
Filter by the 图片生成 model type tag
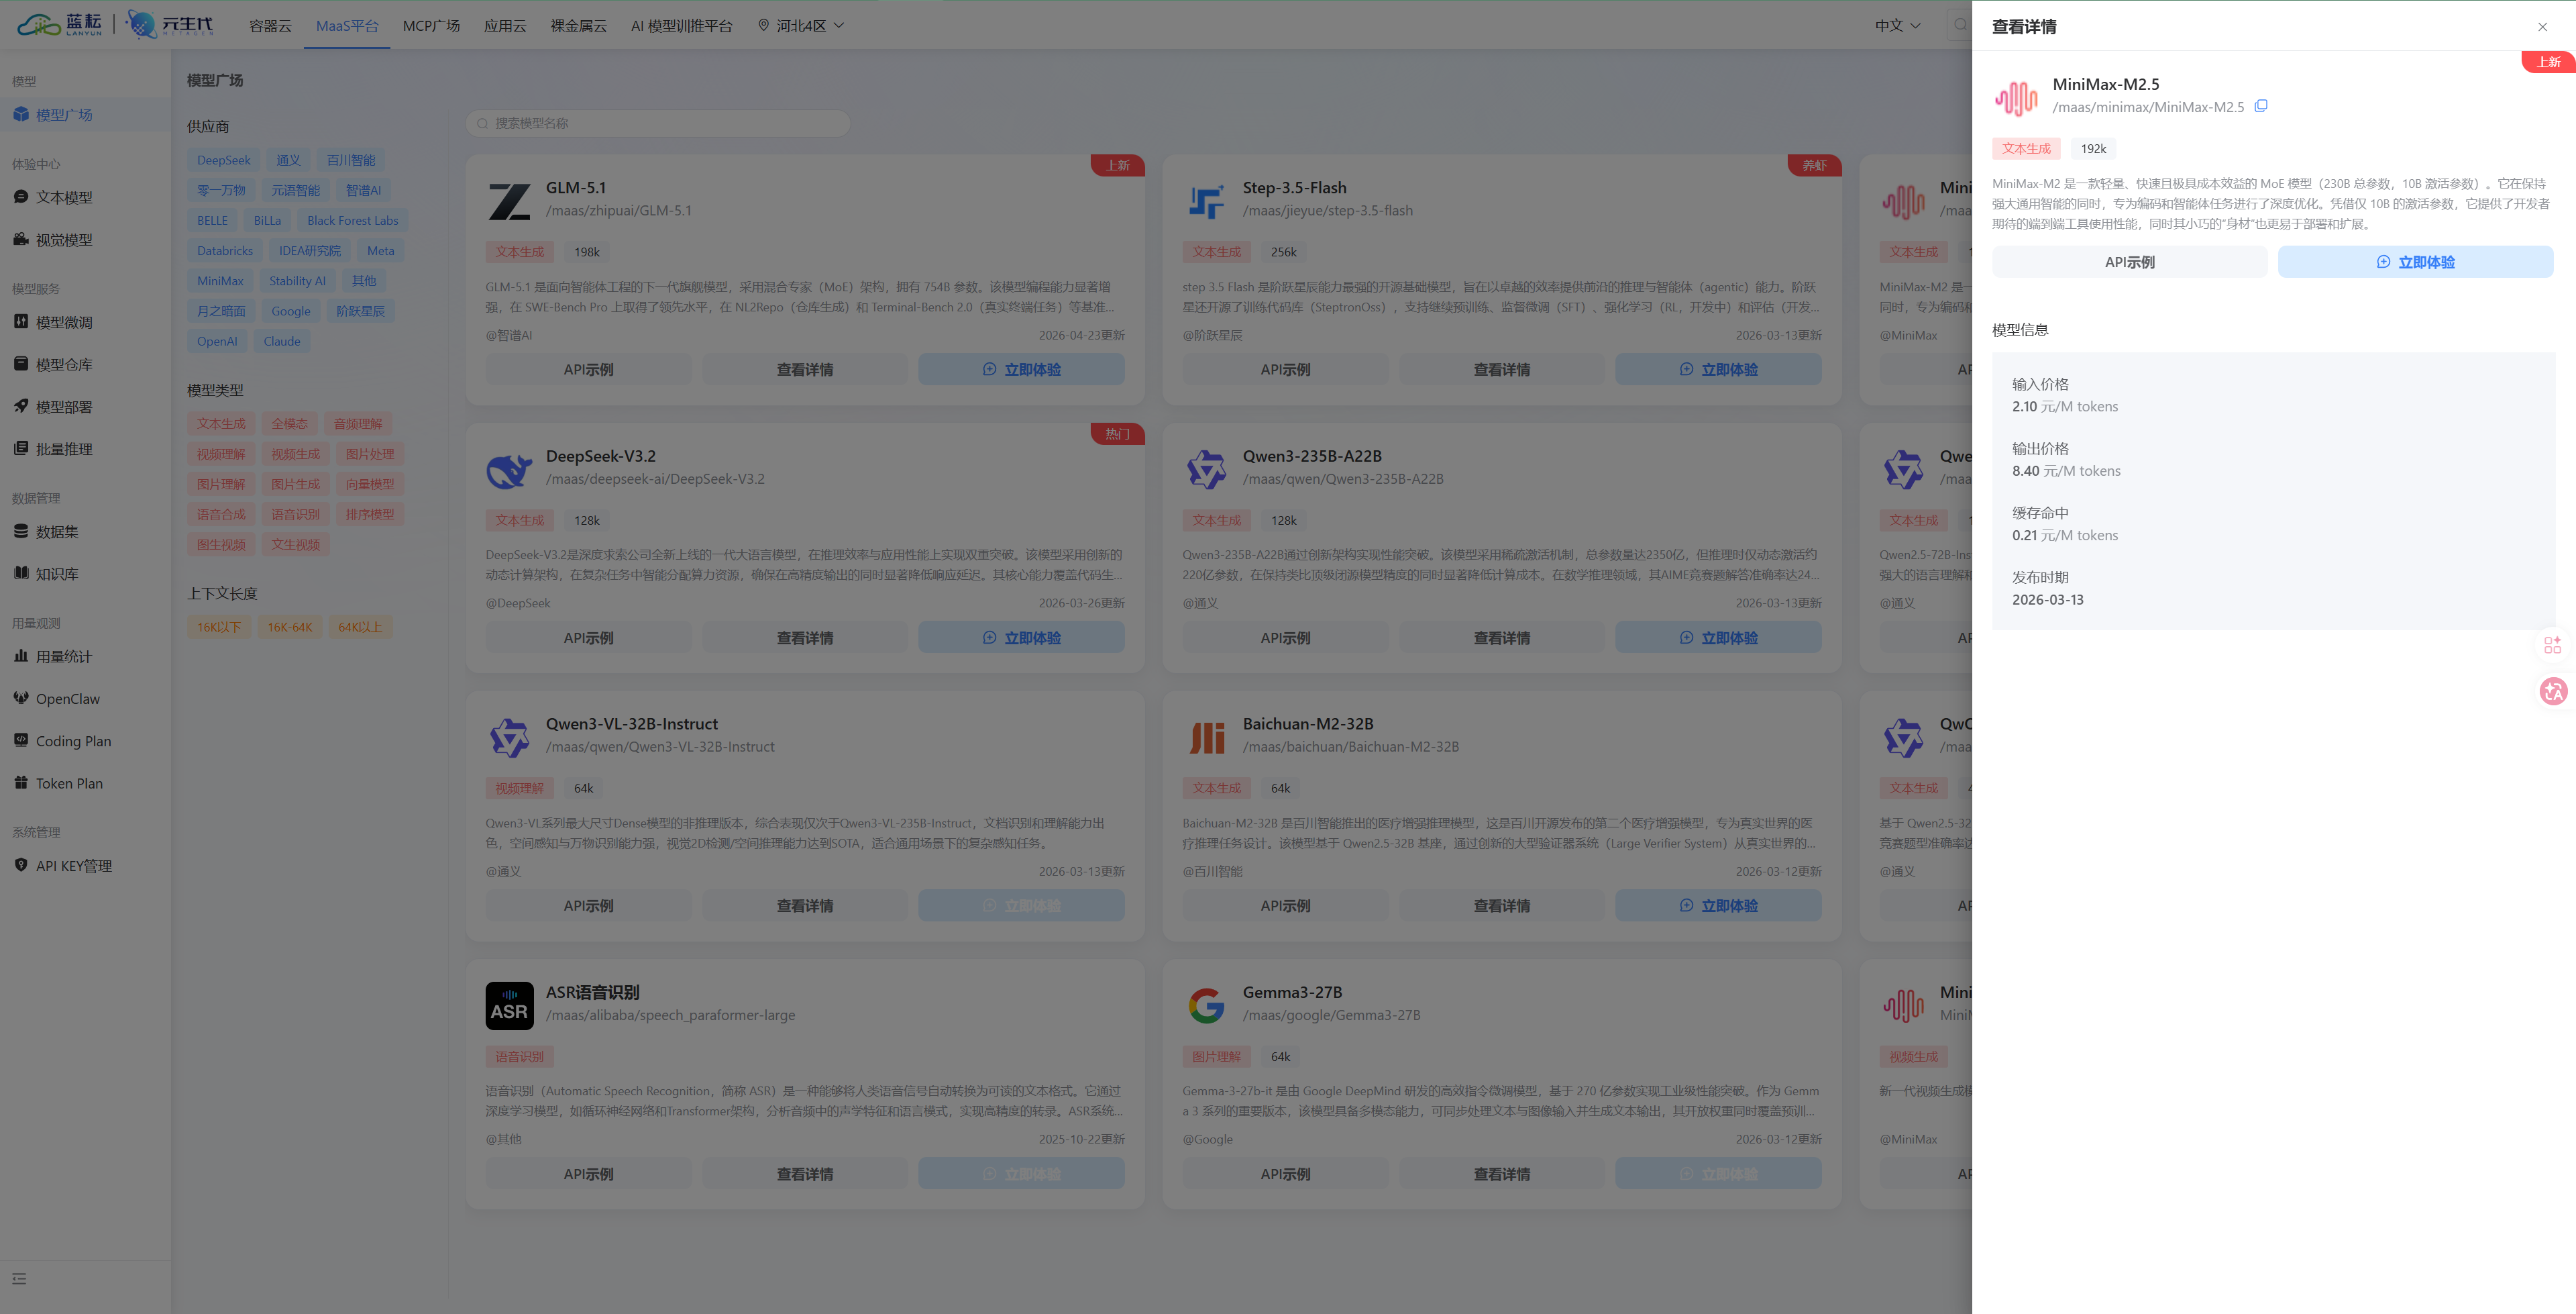click(x=296, y=485)
